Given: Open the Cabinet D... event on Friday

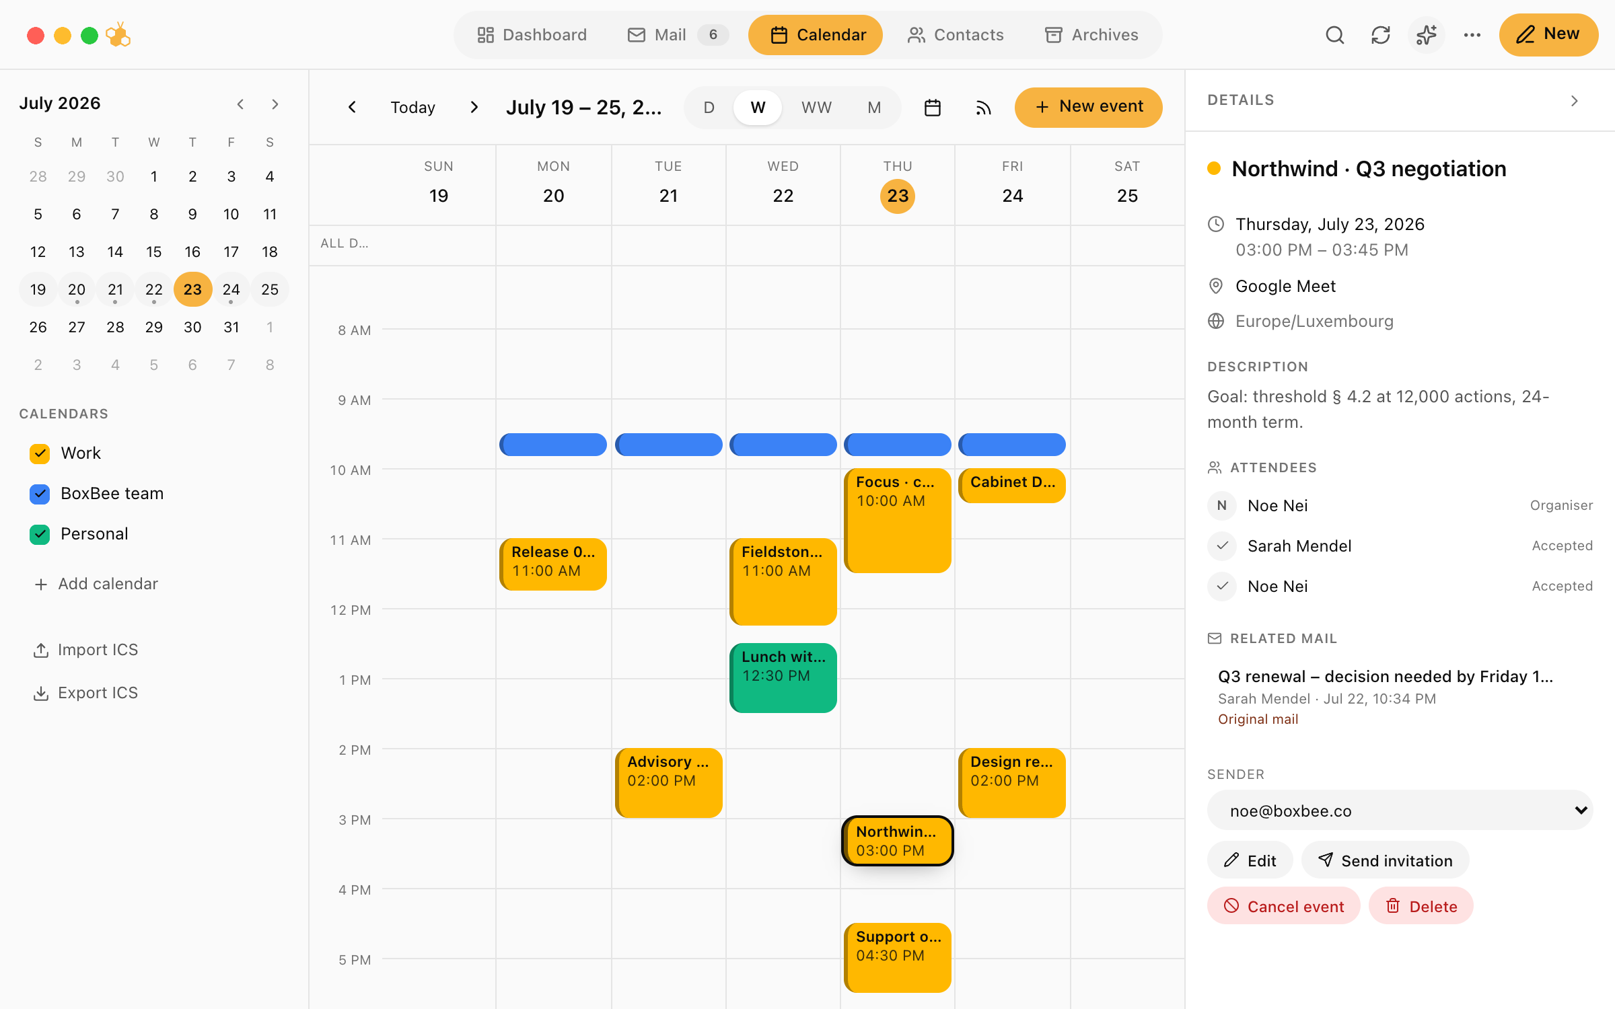Looking at the screenshot, I should click(x=1012, y=486).
